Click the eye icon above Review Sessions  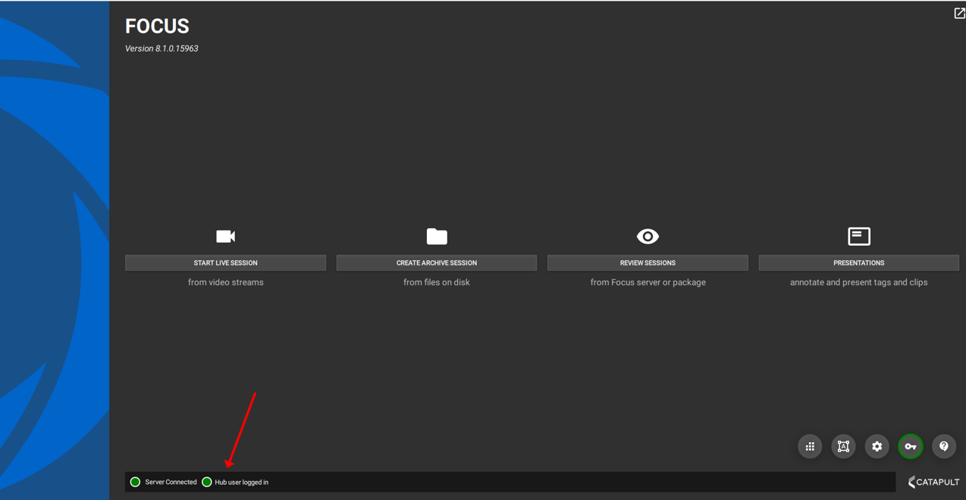point(648,236)
